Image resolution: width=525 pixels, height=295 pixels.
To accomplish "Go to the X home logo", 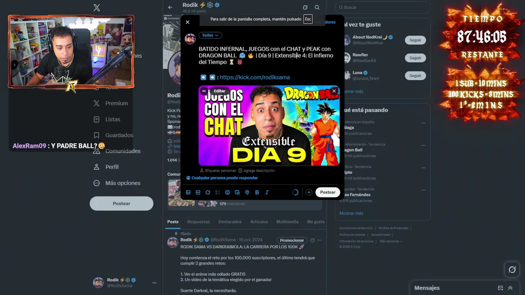I will (97, 7).
